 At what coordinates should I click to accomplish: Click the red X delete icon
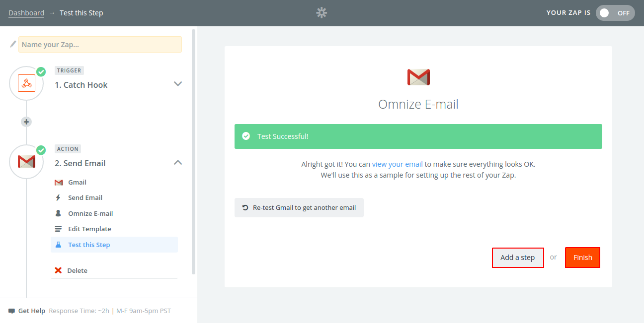tap(58, 270)
